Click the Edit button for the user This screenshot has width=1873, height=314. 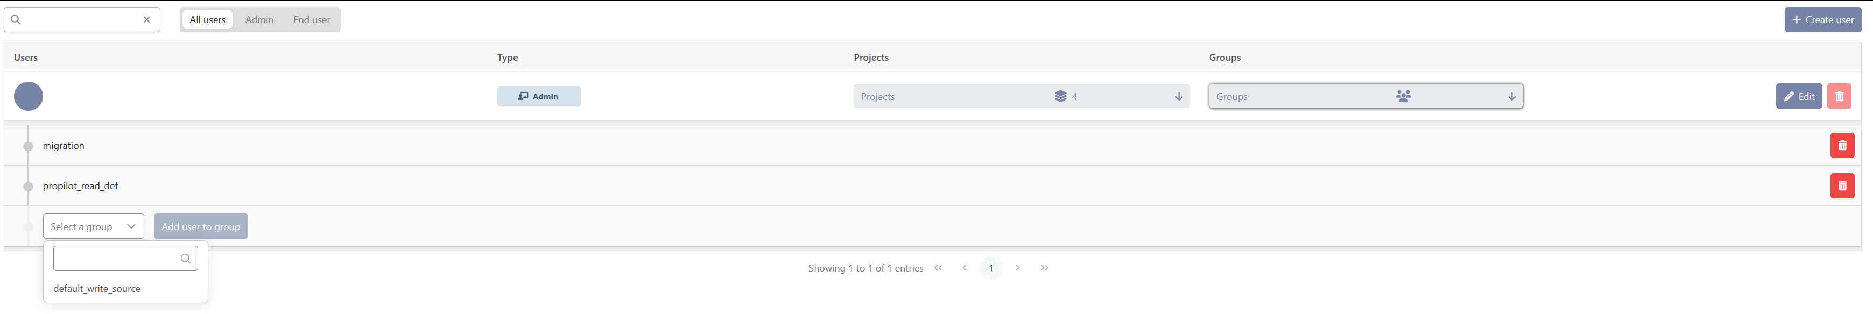pos(1798,96)
